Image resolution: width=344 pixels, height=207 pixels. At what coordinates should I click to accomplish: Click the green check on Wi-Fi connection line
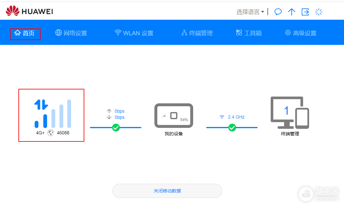click(232, 128)
